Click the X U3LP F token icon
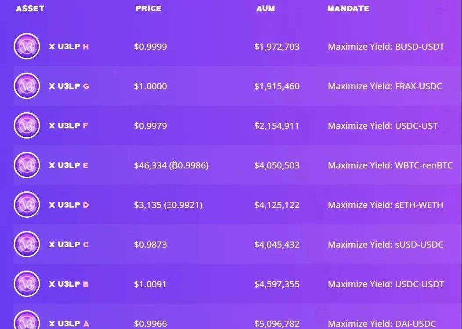The width and height of the screenshot is (462, 329). pyautogui.click(x=27, y=125)
